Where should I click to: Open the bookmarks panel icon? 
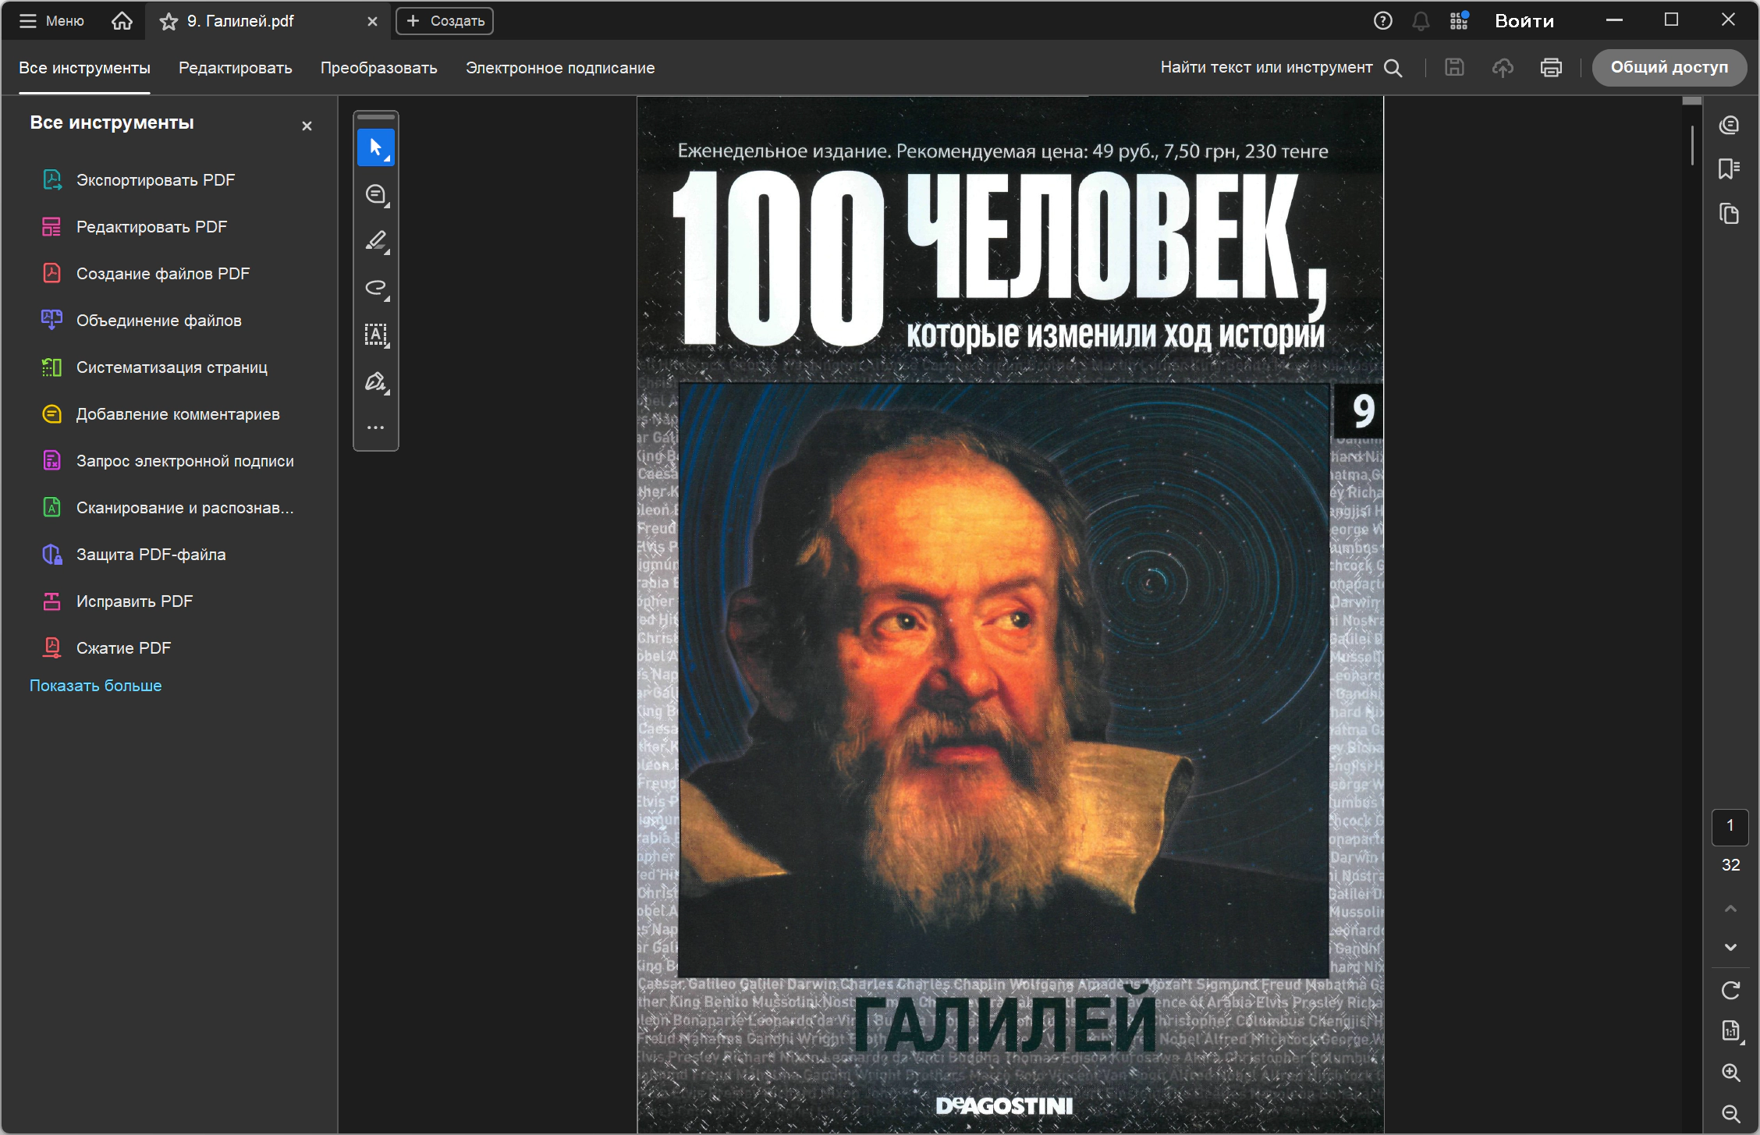(x=1730, y=168)
